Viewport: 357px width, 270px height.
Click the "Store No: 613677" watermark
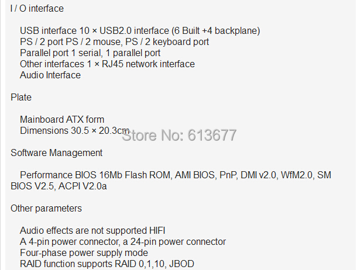click(179, 136)
